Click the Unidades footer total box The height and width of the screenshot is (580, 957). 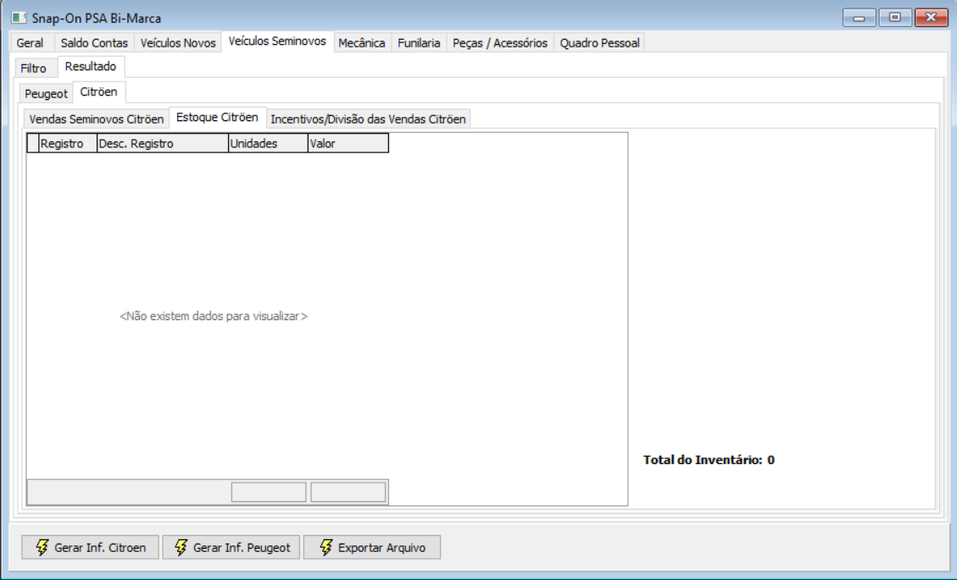[x=269, y=492]
